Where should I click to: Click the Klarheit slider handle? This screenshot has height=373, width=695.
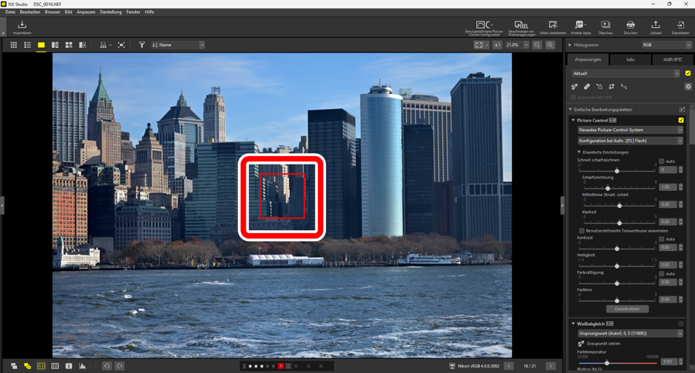tap(619, 223)
